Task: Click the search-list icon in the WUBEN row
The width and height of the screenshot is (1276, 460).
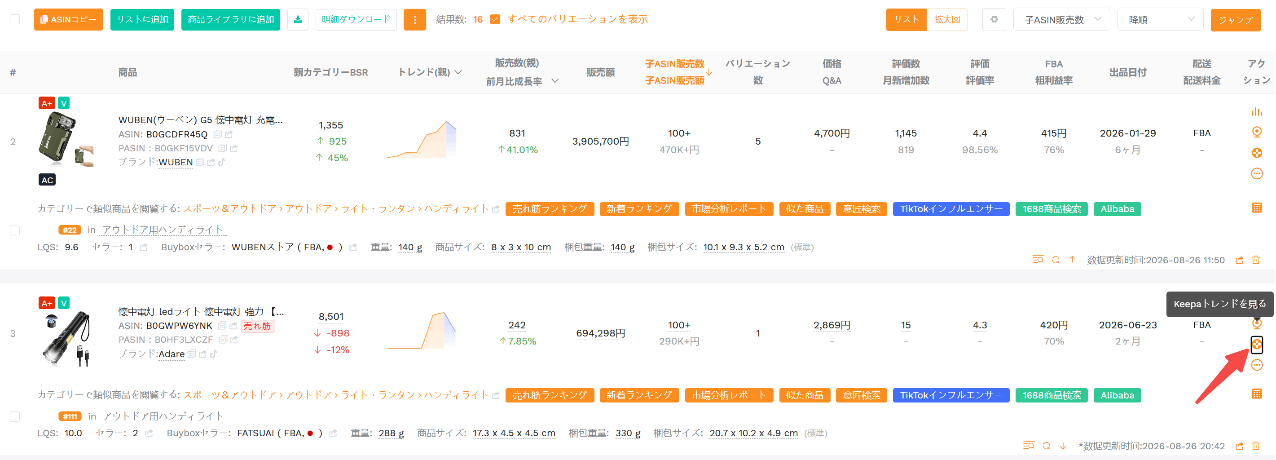Action: point(1037,260)
